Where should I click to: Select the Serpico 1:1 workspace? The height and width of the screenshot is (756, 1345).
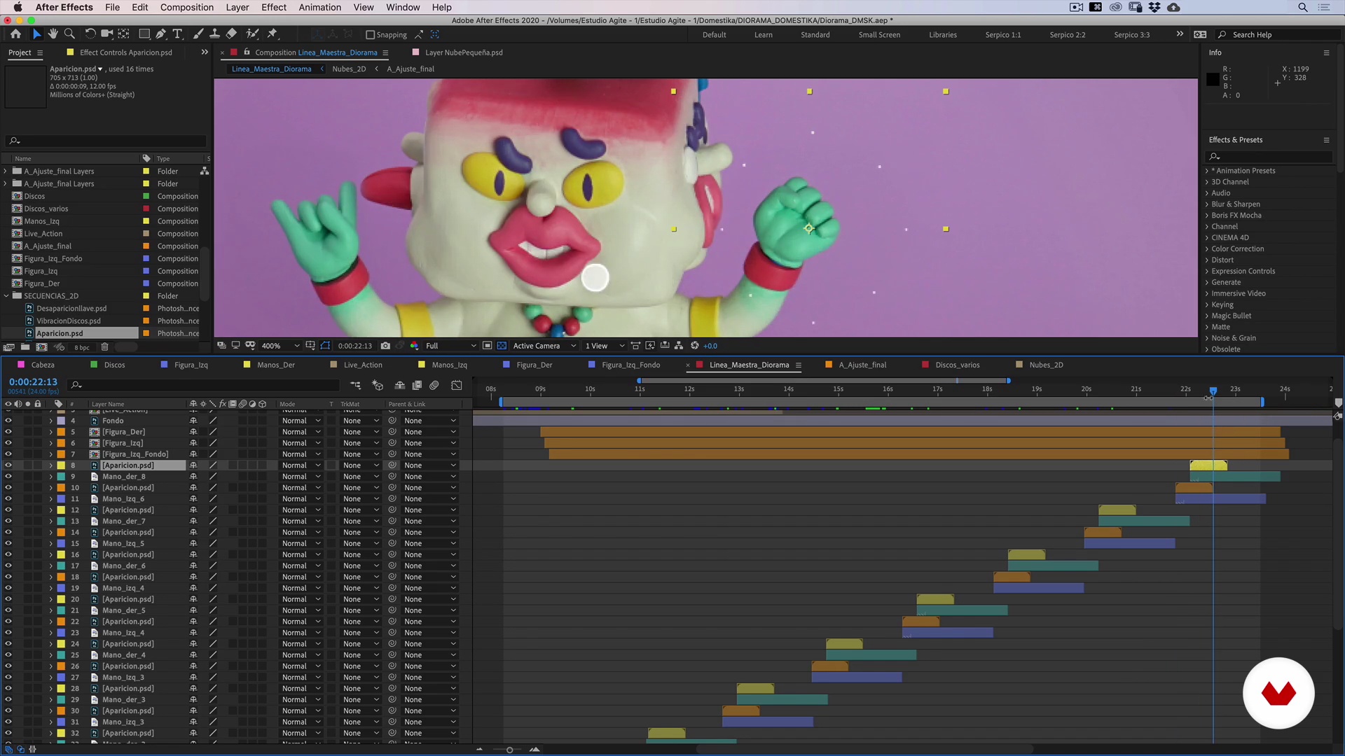coord(1002,35)
